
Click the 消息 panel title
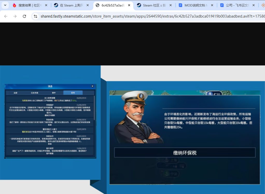pyautogui.click(x=50, y=86)
